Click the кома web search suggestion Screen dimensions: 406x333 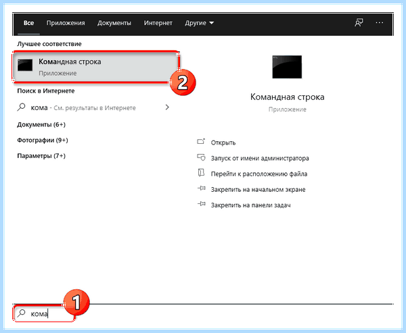(93, 107)
